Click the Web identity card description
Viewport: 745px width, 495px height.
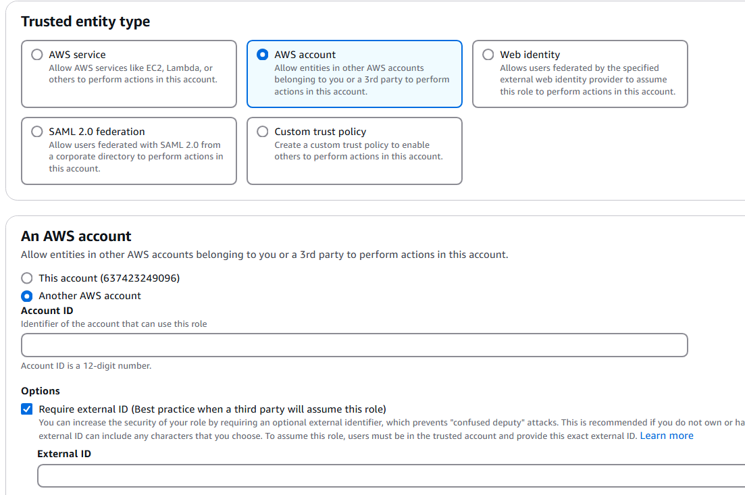587,80
